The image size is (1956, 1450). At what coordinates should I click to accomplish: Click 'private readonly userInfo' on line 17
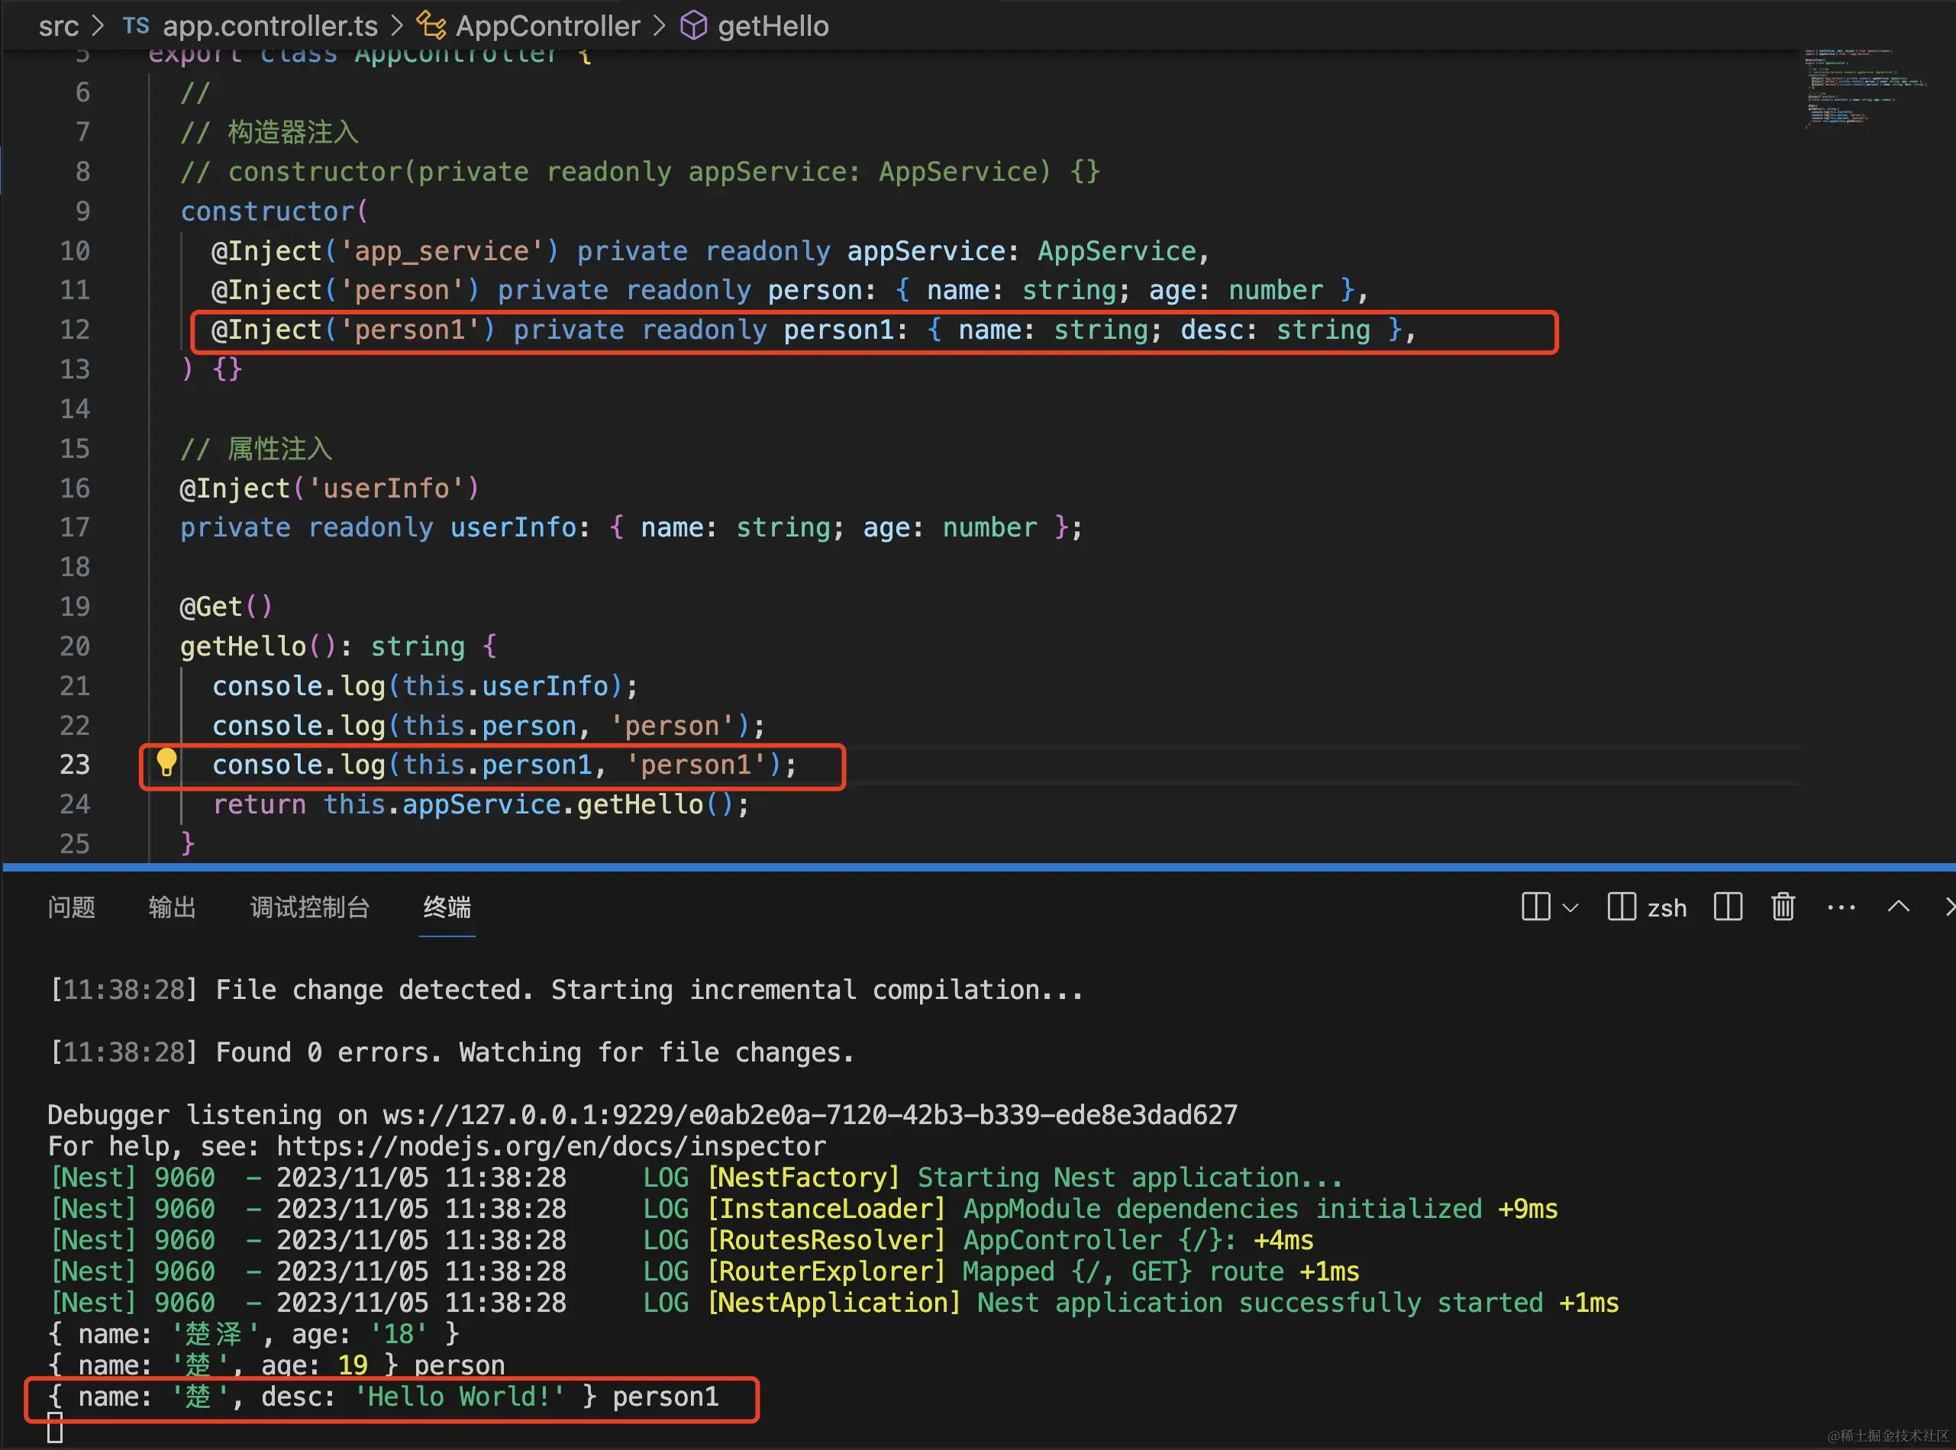(379, 527)
